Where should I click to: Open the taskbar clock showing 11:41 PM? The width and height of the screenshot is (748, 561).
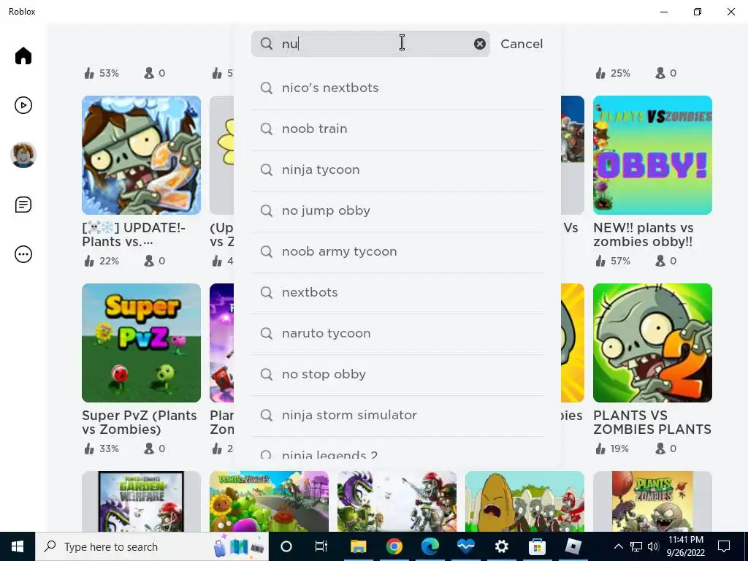pyautogui.click(x=685, y=546)
